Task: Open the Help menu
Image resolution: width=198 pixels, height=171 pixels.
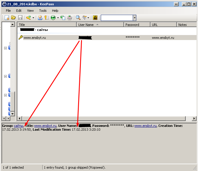Action: [55, 11]
